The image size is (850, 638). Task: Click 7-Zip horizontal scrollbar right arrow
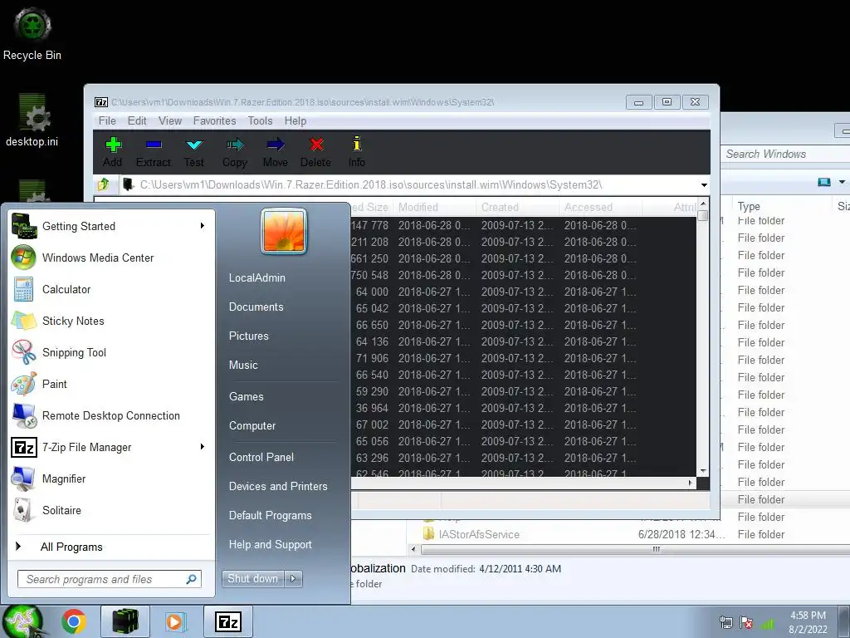click(x=690, y=483)
